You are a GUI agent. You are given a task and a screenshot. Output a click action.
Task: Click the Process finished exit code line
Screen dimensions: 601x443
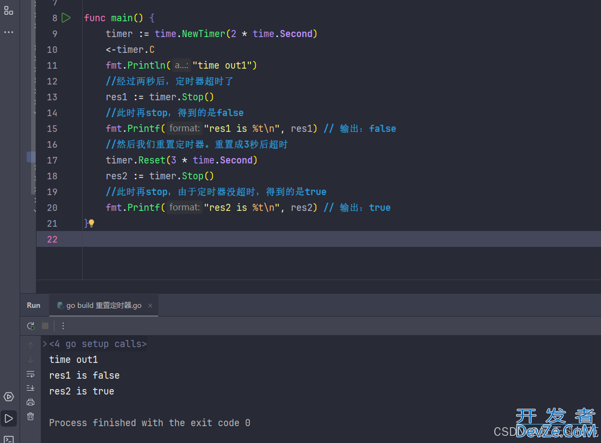pyautogui.click(x=150, y=423)
